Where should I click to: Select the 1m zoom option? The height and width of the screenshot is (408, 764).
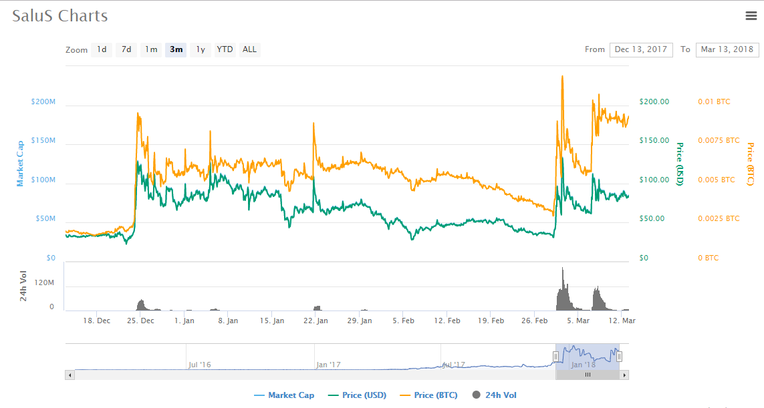[152, 49]
